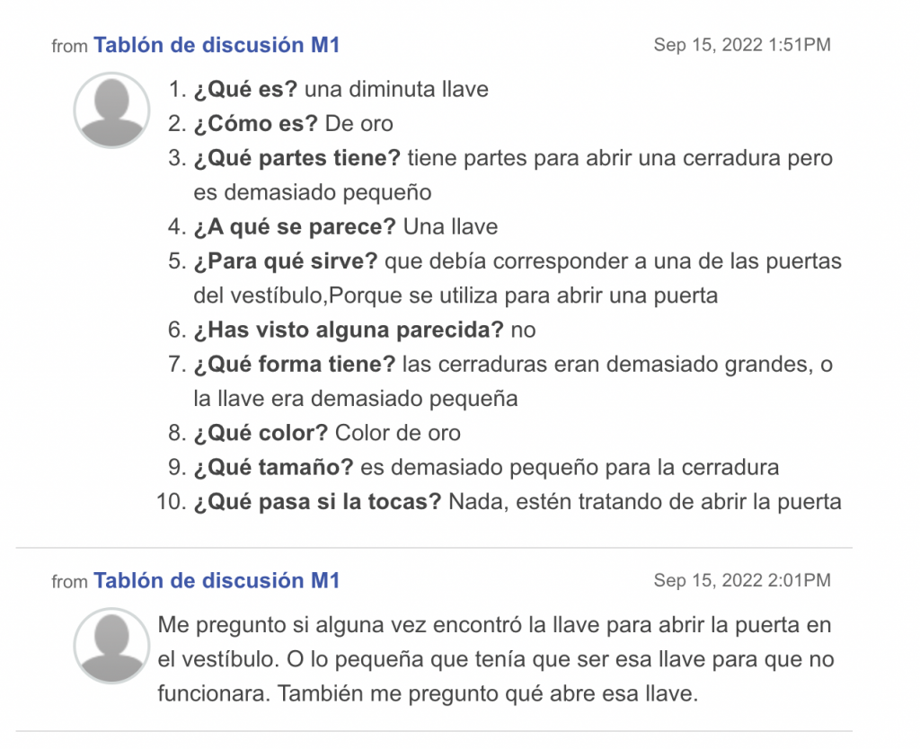This screenshot has width=920, height=749.
Task: Click the avatar icon of the 1:51PM post
Action: tap(111, 110)
